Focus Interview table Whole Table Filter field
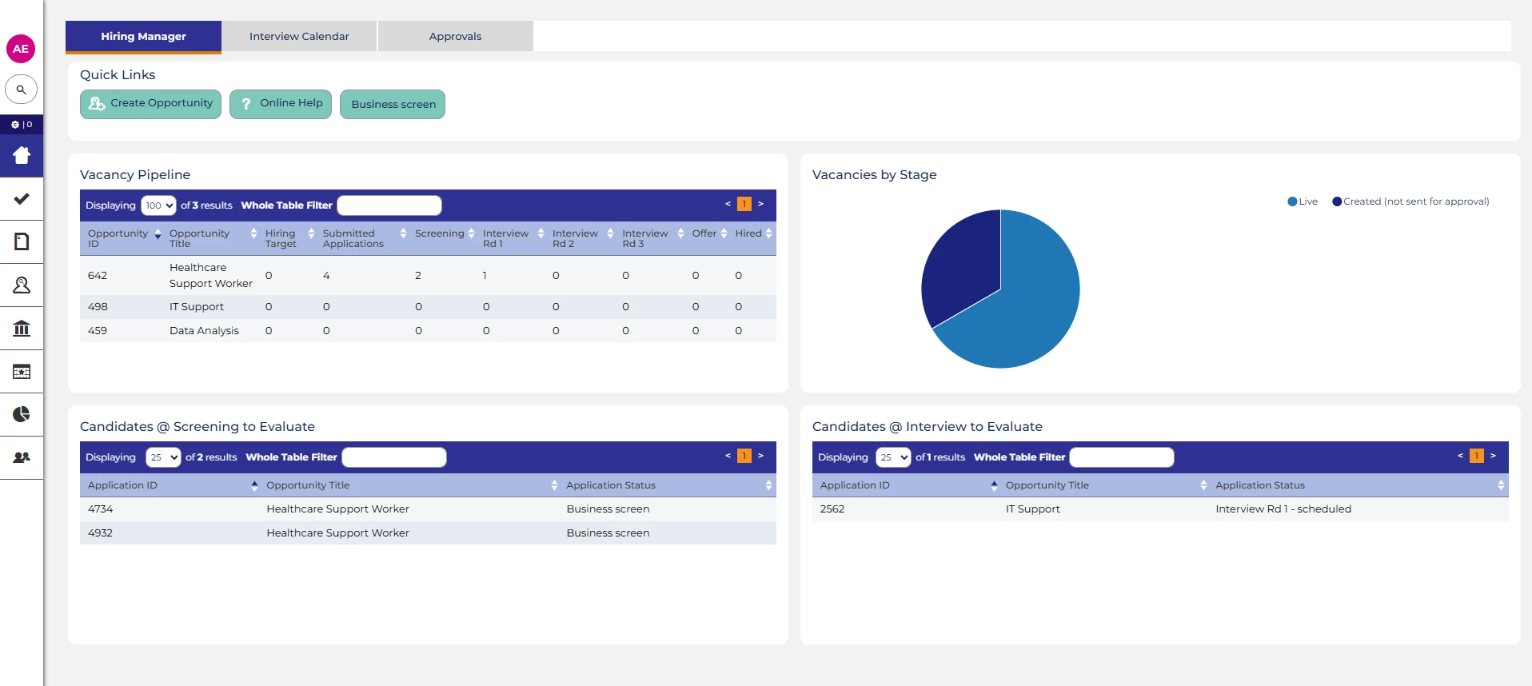 (1122, 457)
